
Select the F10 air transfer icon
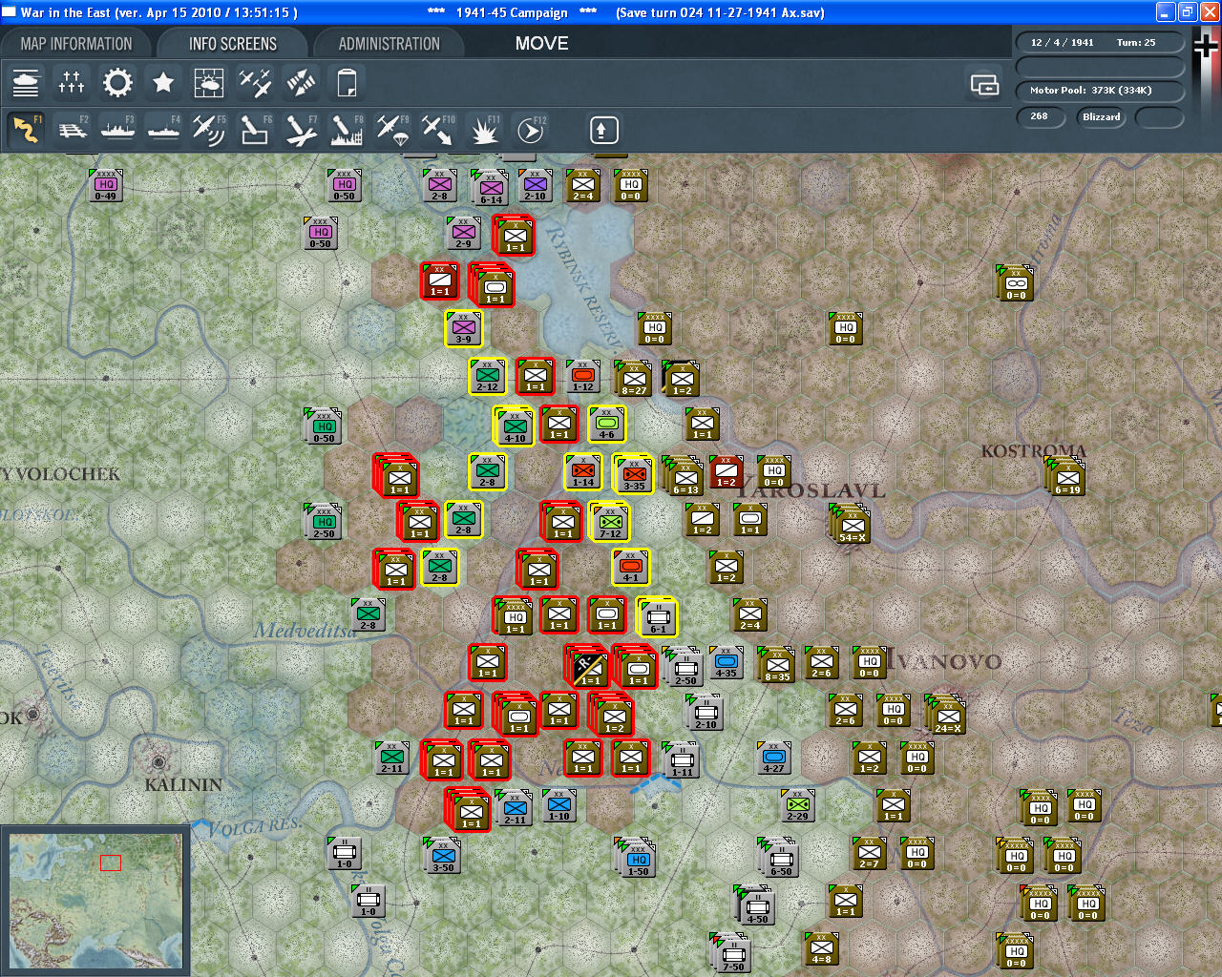click(x=438, y=130)
